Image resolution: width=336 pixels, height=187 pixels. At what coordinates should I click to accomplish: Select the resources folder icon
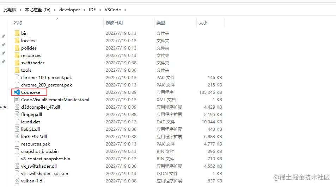click(x=17, y=55)
